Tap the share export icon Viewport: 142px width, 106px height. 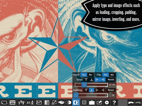(99, 102)
